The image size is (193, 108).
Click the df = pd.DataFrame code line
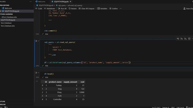[x=87, y=62]
